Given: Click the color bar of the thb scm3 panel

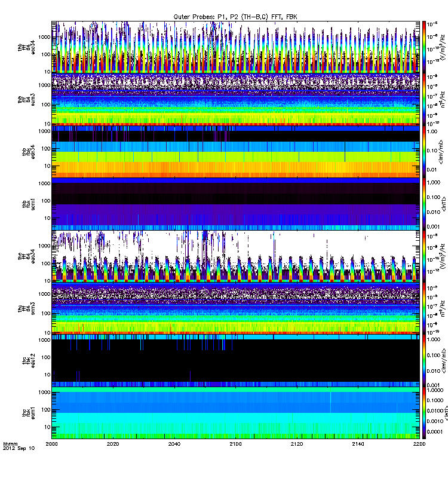Looking at the screenshot, I should point(424,99).
